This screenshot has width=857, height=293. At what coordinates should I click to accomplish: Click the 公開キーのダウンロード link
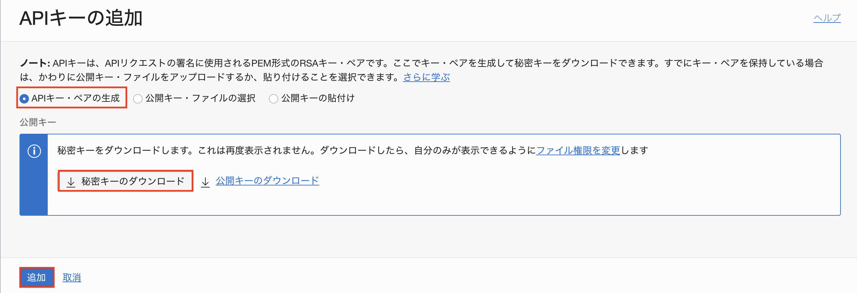point(267,181)
